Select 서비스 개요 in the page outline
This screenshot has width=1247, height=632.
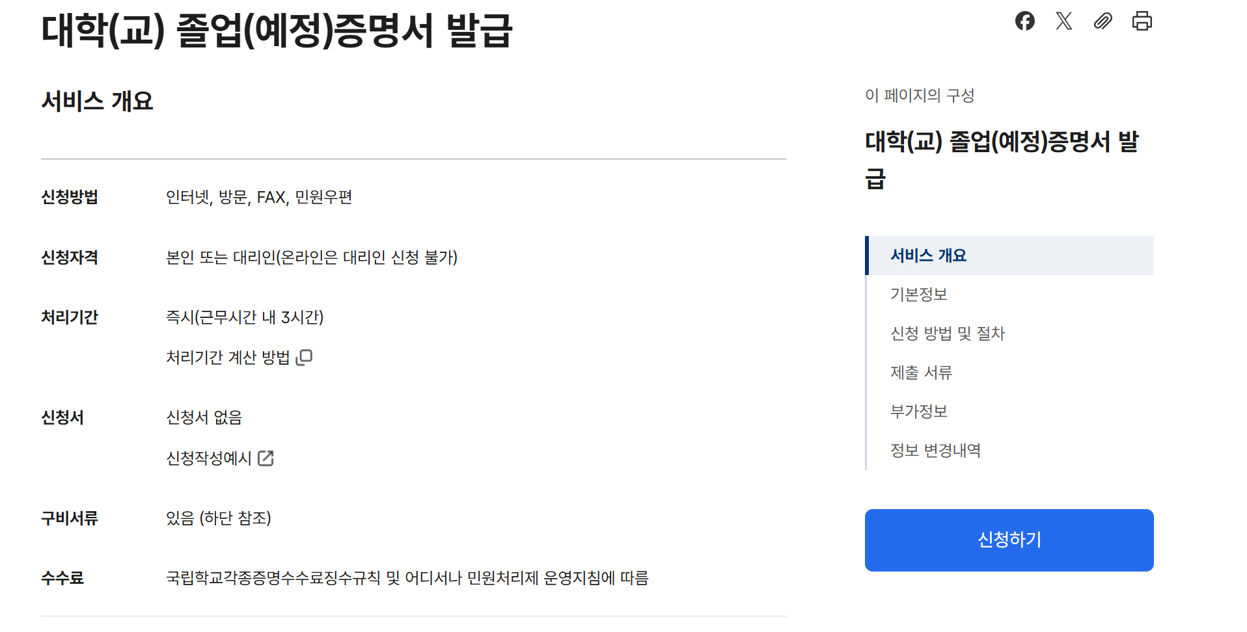pyautogui.click(x=930, y=255)
